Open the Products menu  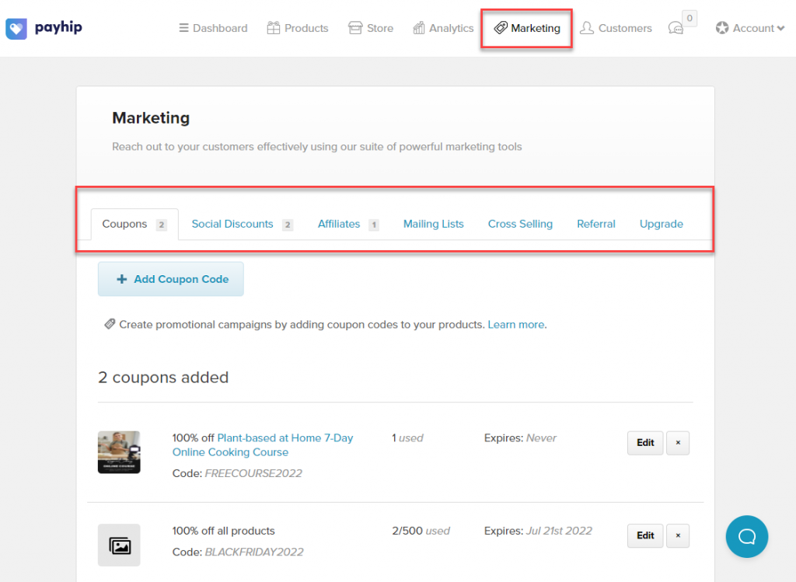(x=298, y=28)
